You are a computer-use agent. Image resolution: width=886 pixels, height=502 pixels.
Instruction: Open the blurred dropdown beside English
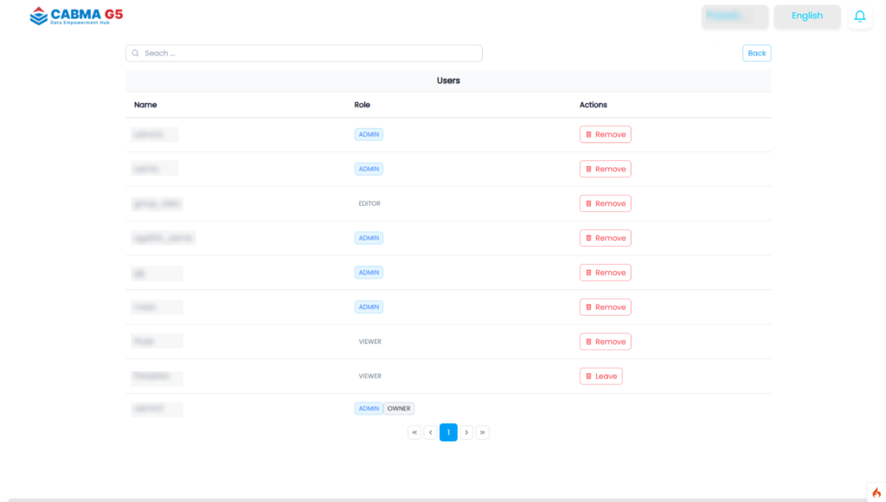pos(735,16)
